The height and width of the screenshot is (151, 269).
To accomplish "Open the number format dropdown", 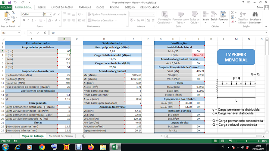I will pos(154,14).
